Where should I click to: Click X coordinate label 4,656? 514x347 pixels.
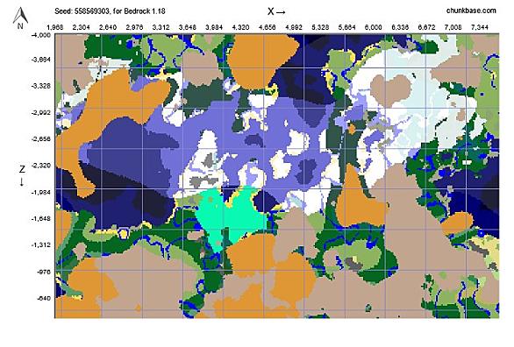pyautogui.click(x=268, y=27)
